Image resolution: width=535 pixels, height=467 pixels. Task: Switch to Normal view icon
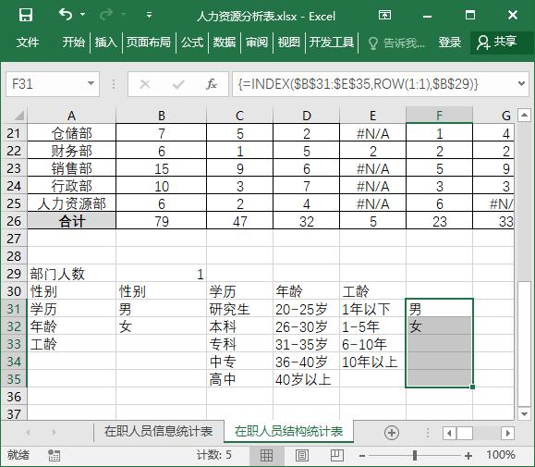click(x=266, y=455)
